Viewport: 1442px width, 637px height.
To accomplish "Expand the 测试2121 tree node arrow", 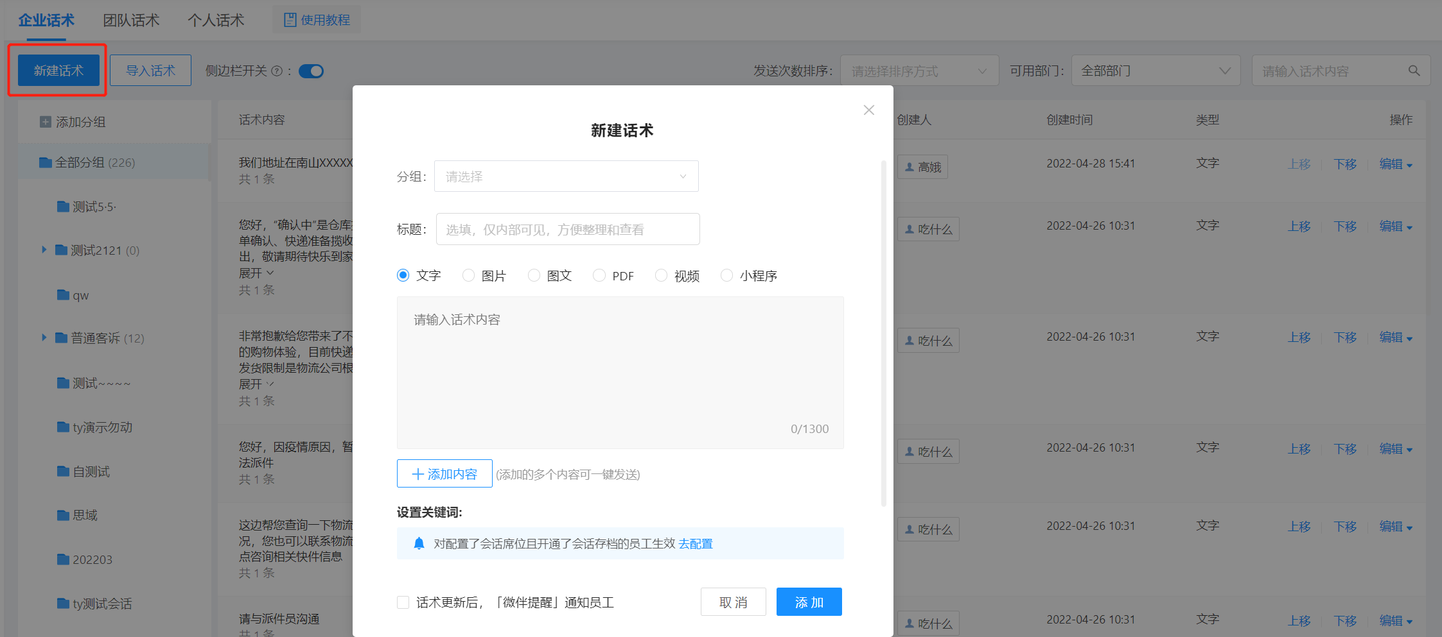I will click(44, 250).
